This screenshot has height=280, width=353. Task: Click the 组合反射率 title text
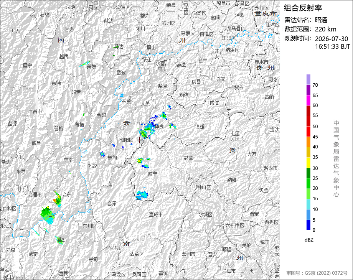coord(303,8)
